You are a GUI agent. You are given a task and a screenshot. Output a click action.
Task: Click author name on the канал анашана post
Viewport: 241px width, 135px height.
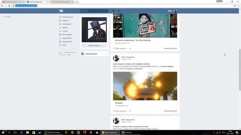tap(128, 57)
